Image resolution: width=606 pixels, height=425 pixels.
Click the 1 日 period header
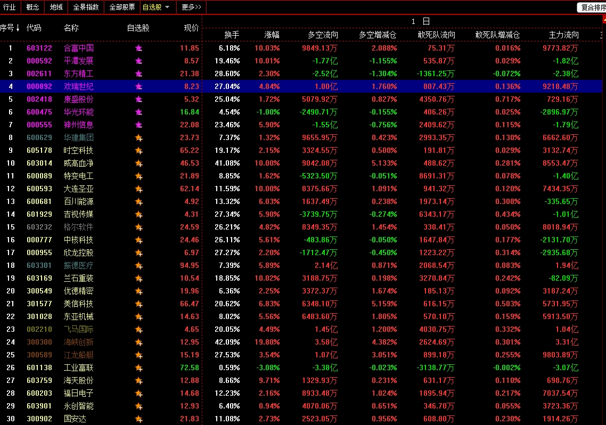coord(421,21)
